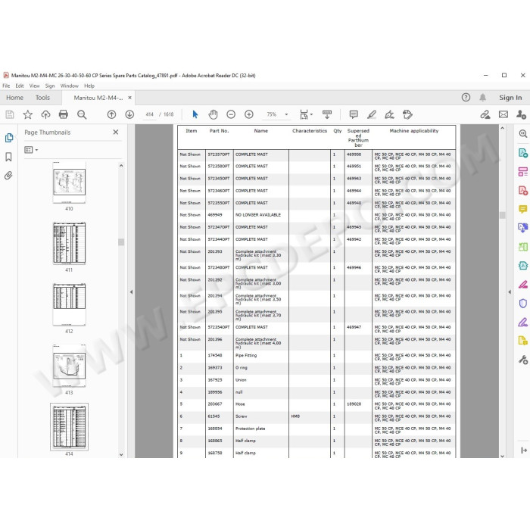
Task: Open the File menu
Action: (6, 86)
